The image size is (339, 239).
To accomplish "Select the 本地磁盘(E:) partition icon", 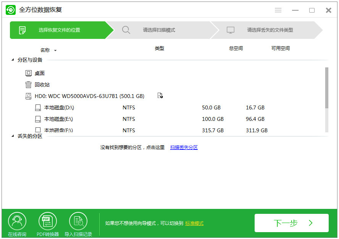I will 38,119.
